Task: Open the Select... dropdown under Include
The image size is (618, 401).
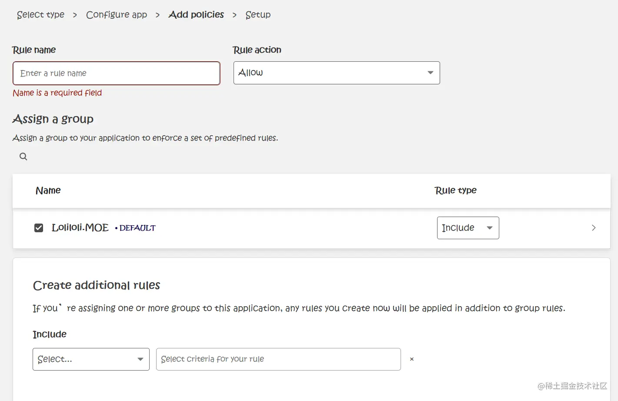Action: pos(91,359)
